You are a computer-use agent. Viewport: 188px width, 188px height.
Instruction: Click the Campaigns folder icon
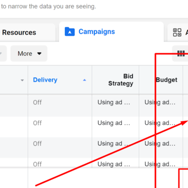point(70,32)
